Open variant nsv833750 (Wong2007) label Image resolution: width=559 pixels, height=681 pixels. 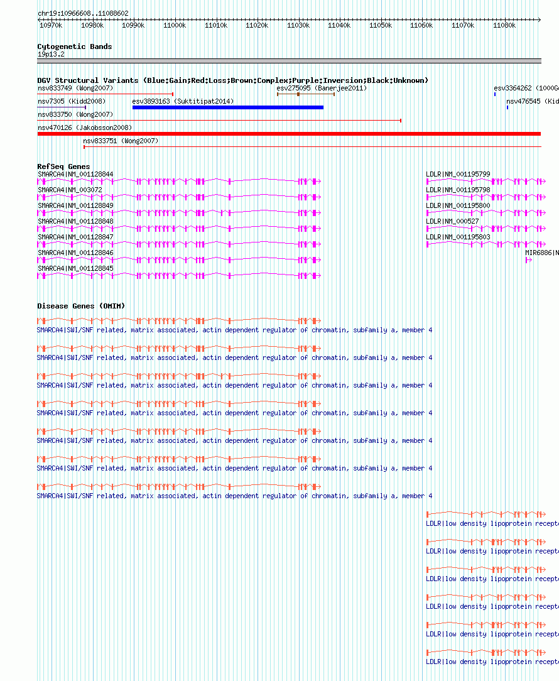75,114
